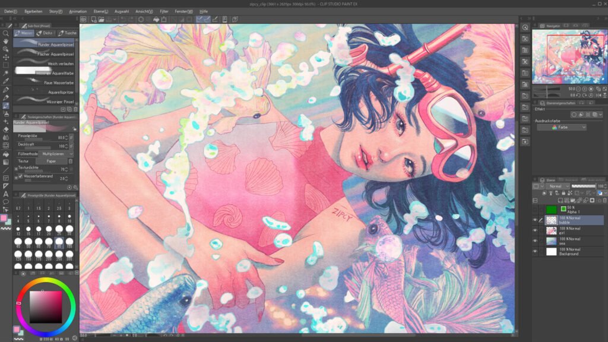Select the Text tool

point(6,194)
